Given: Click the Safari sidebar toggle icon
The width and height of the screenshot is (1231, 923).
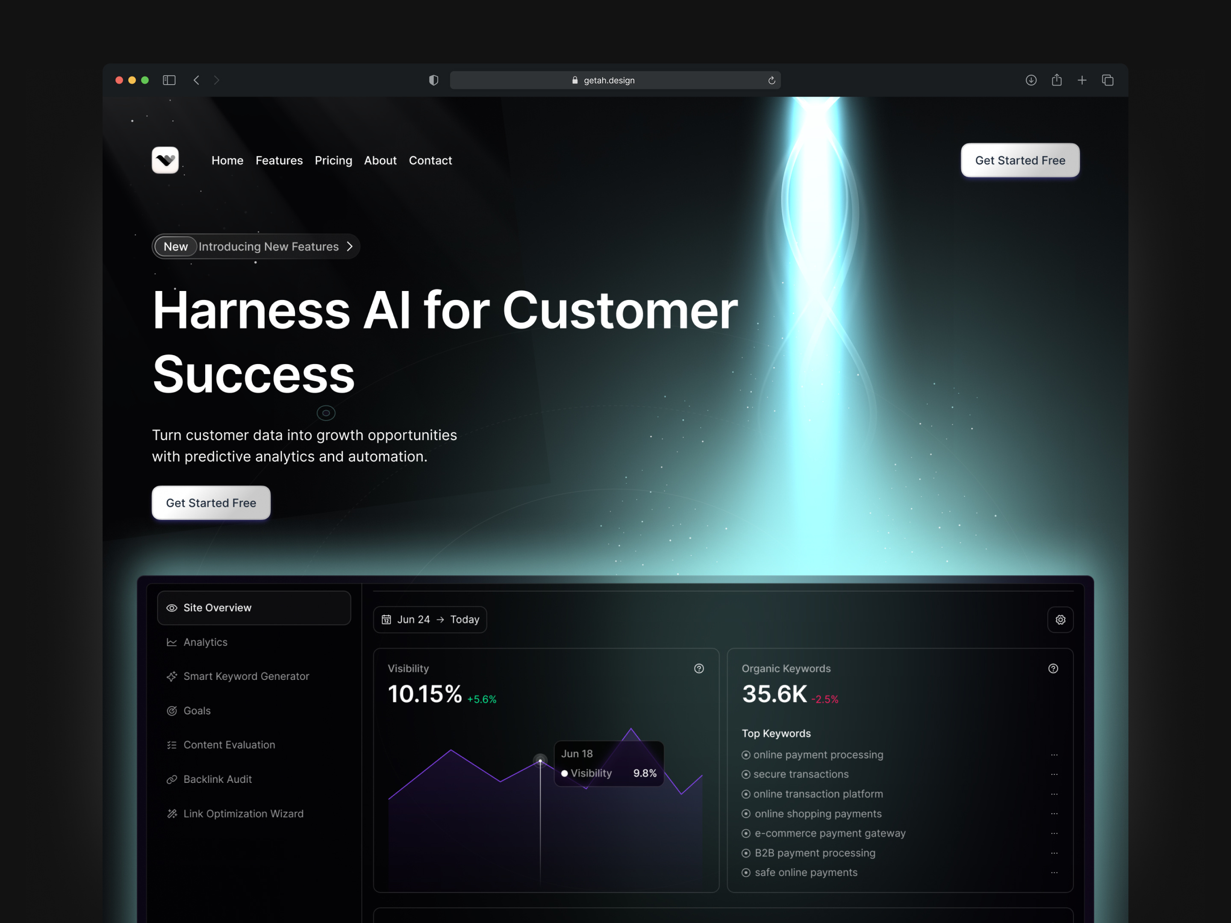Looking at the screenshot, I should (x=169, y=80).
